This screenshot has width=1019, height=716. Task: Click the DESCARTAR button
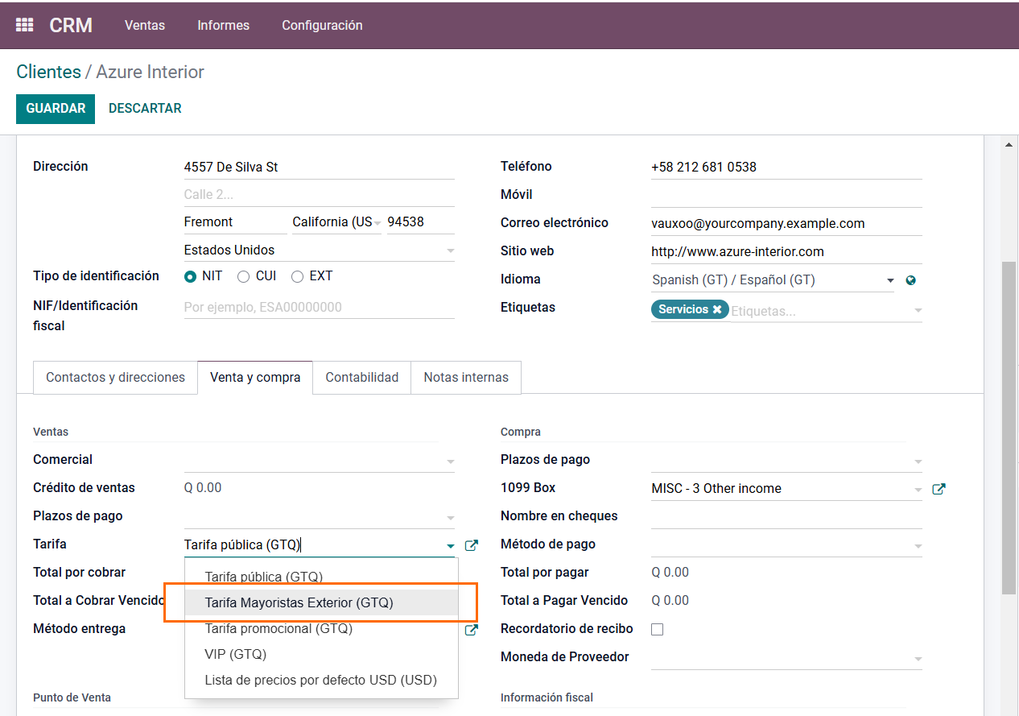145,108
